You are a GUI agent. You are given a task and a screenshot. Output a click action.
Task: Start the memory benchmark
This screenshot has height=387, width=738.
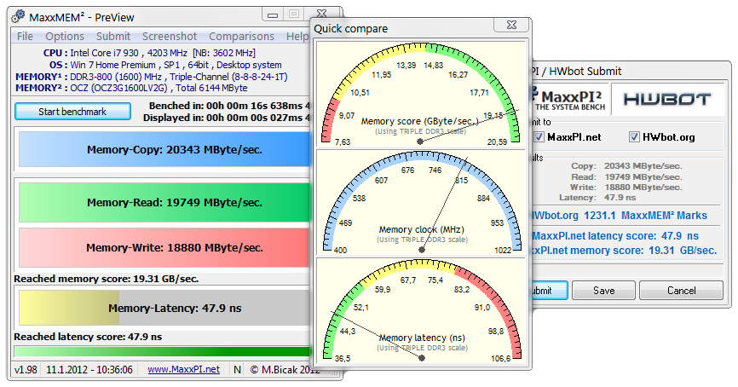point(72,112)
